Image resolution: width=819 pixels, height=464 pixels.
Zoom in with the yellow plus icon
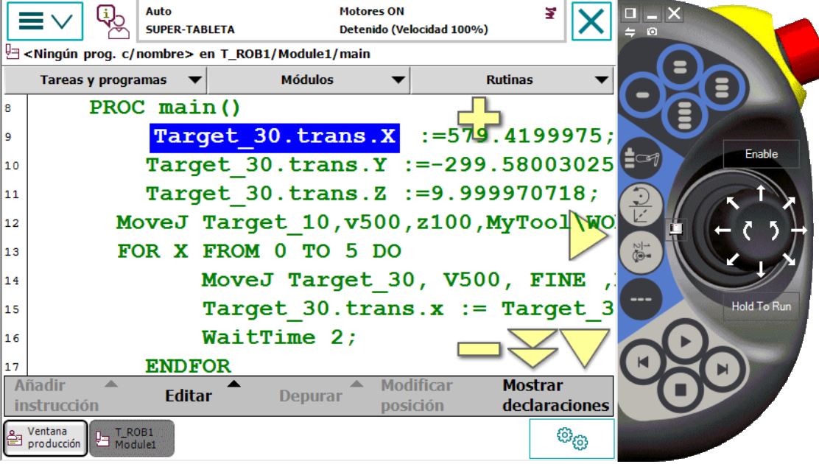pyautogui.click(x=479, y=118)
